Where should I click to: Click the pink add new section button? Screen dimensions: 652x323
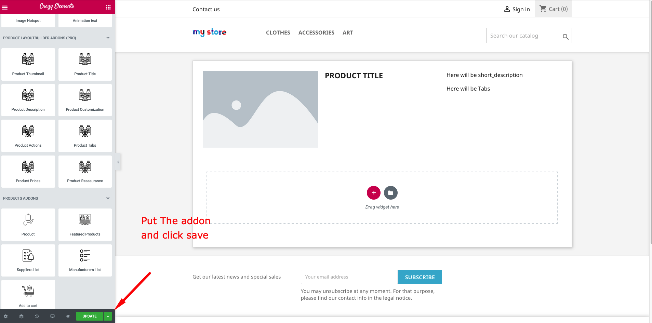coord(374,193)
